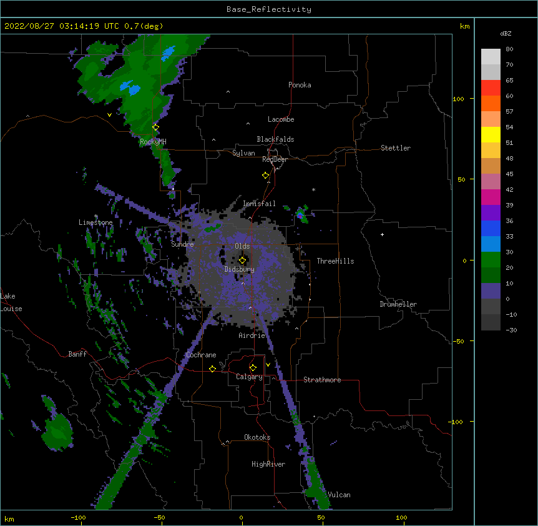Image resolution: width=538 pixels, height=526 pixels.
Task: Click the 50 tick label on right axis
Action: pyautogui.click(x=461, y=179)
